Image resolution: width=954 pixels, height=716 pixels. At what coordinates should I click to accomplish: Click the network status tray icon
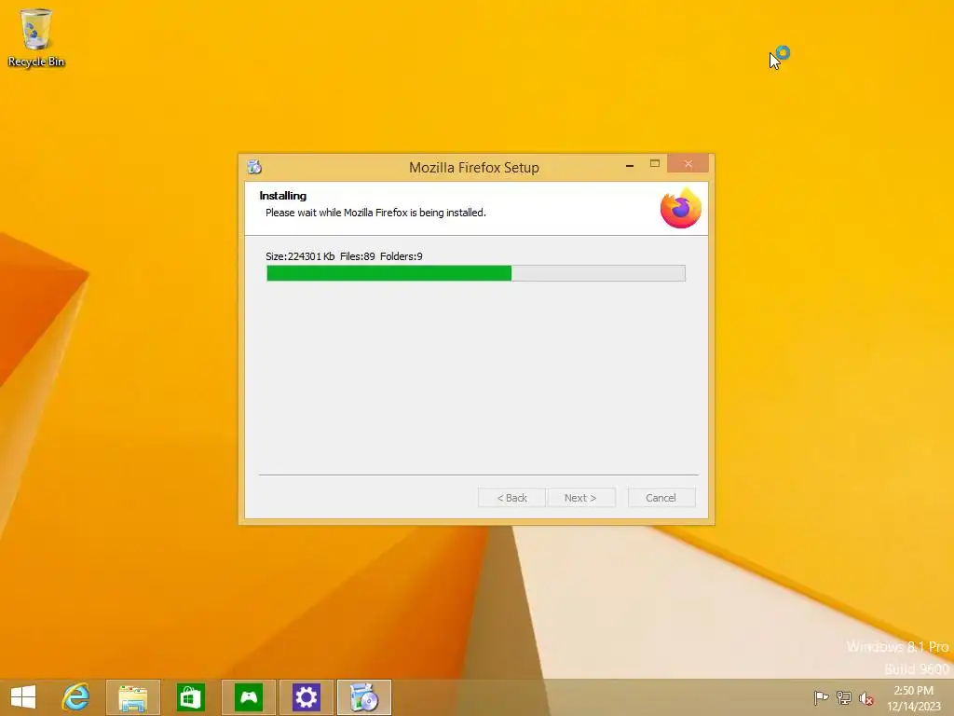click(844, 697)
